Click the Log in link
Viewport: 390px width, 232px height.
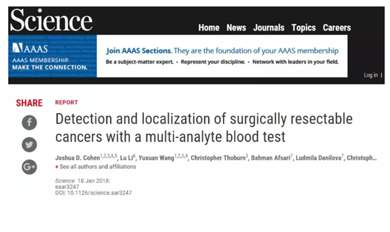pyautogui.click(x=371, y=75)
